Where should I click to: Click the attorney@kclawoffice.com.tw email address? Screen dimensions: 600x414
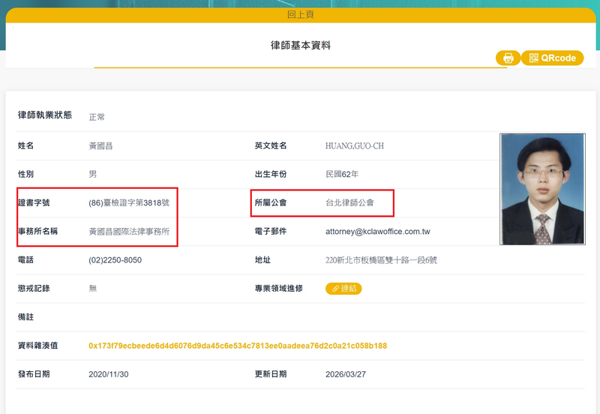(377, 232)
